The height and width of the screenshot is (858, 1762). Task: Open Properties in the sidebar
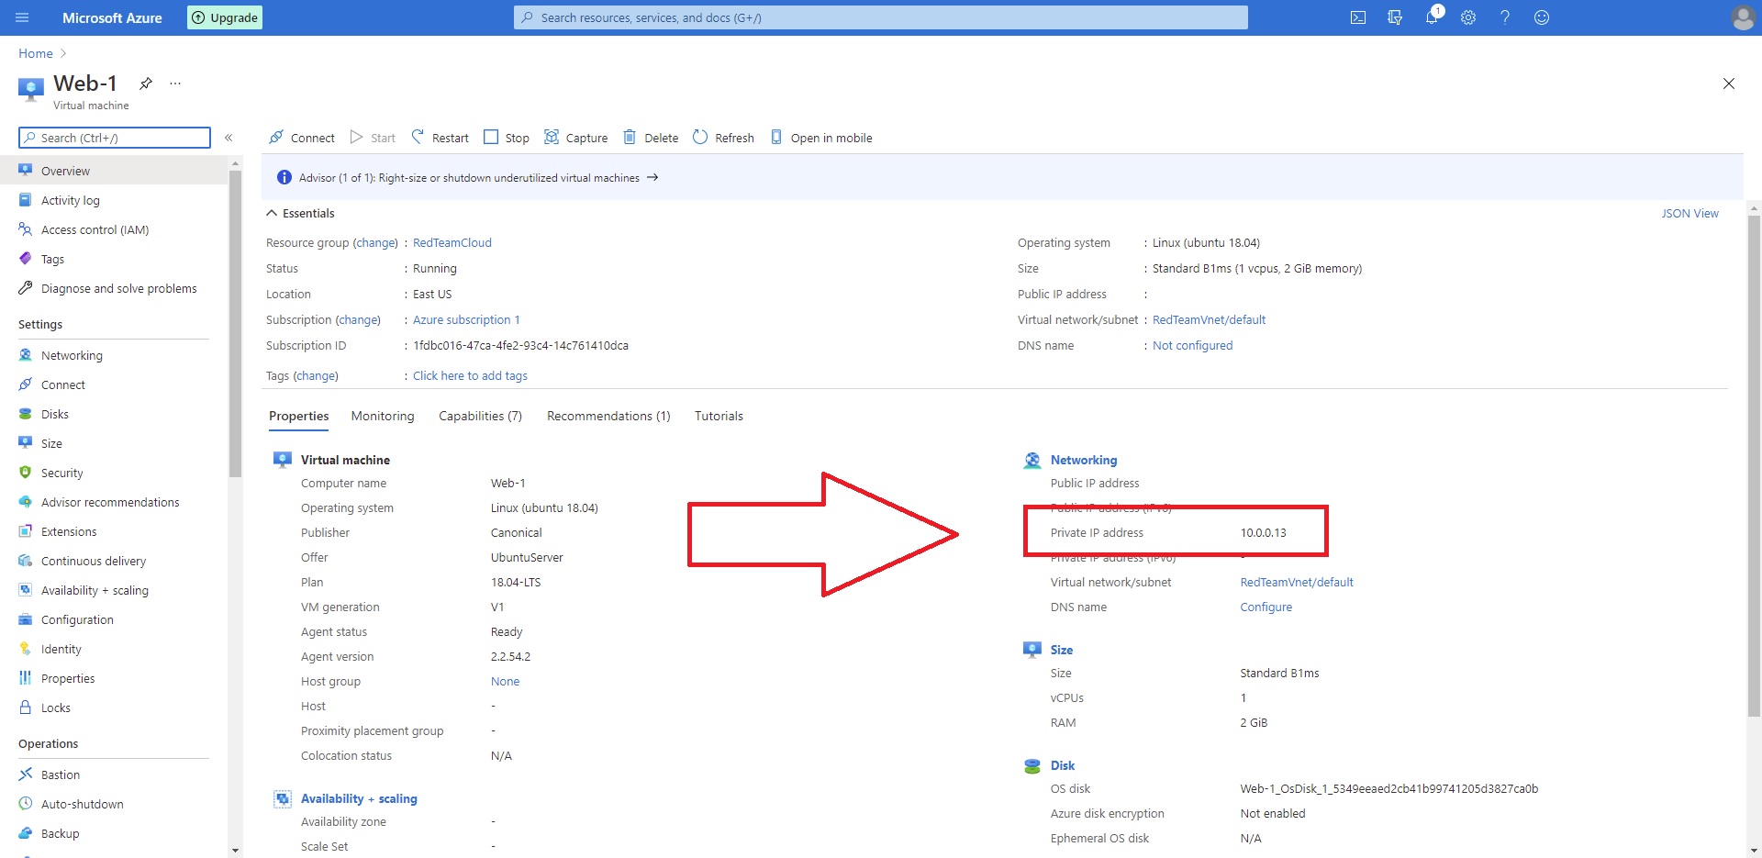coord(68,678)
